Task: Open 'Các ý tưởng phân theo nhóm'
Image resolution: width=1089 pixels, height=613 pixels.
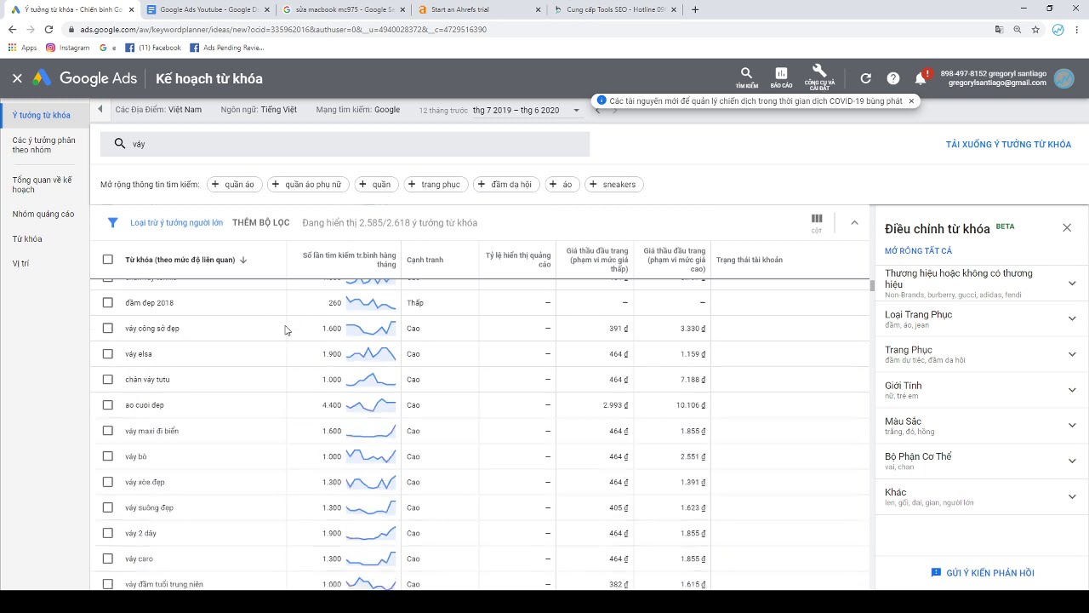Action: tap(43, 145)
